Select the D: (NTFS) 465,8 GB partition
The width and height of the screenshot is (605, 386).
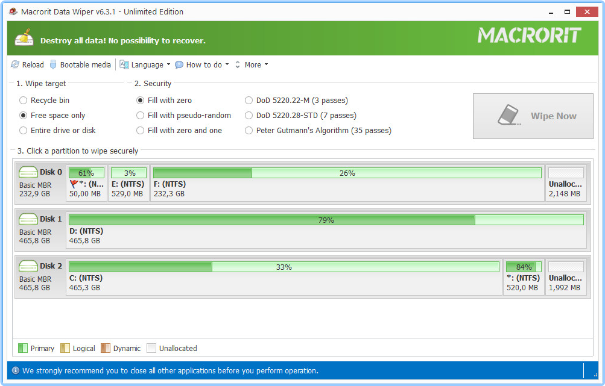pyautogui.click(x=326, y=231)
